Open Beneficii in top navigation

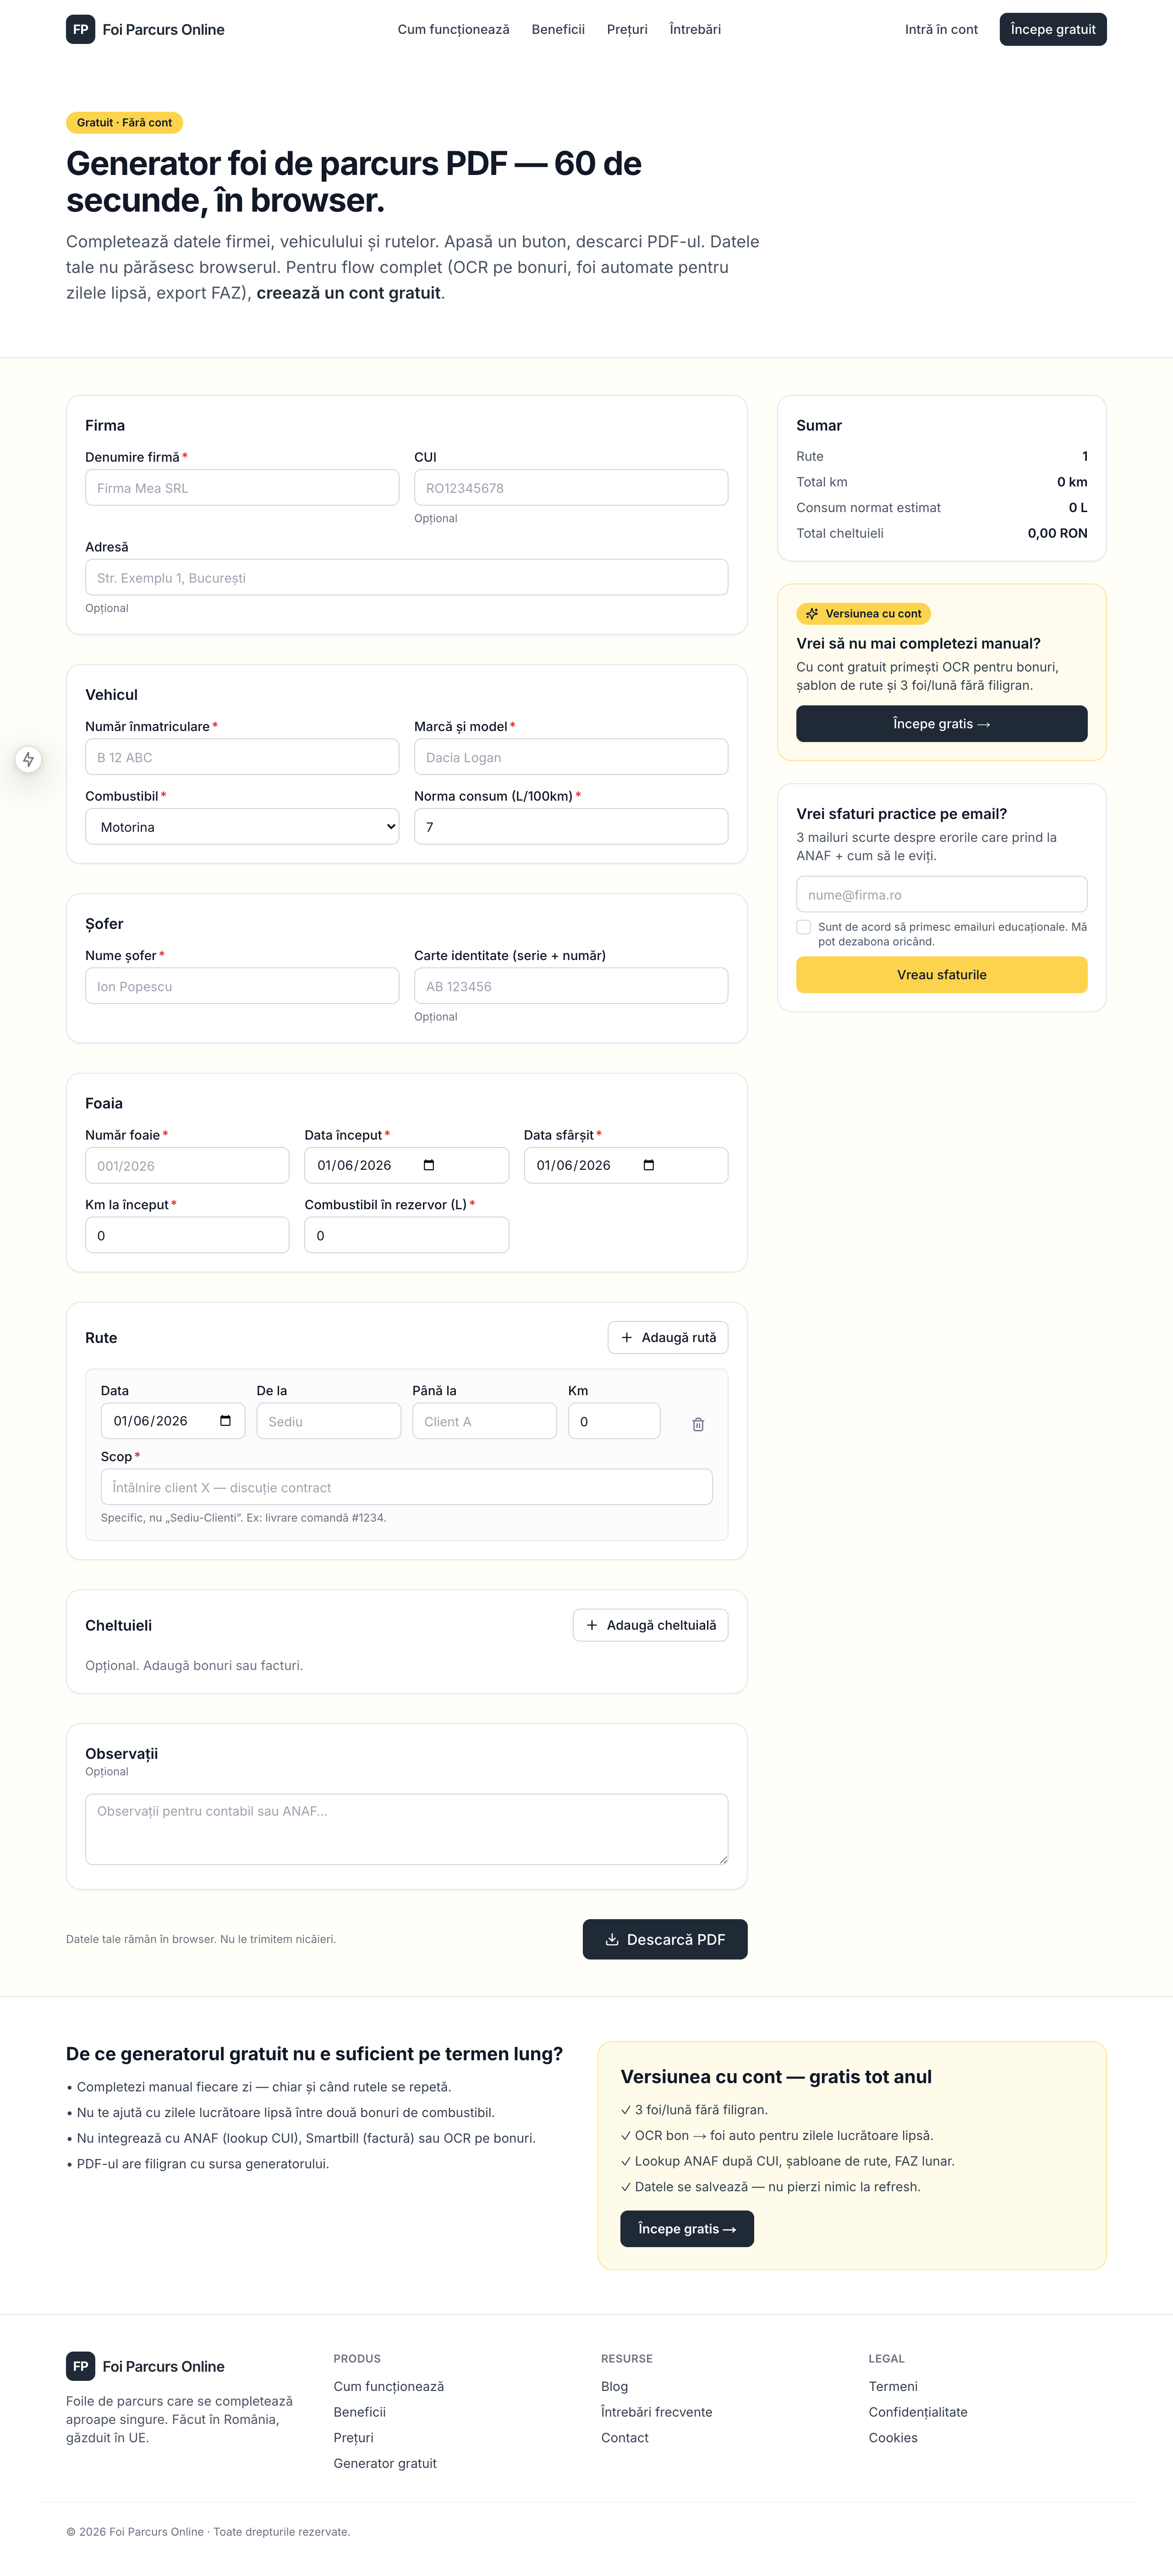point(558,29)
